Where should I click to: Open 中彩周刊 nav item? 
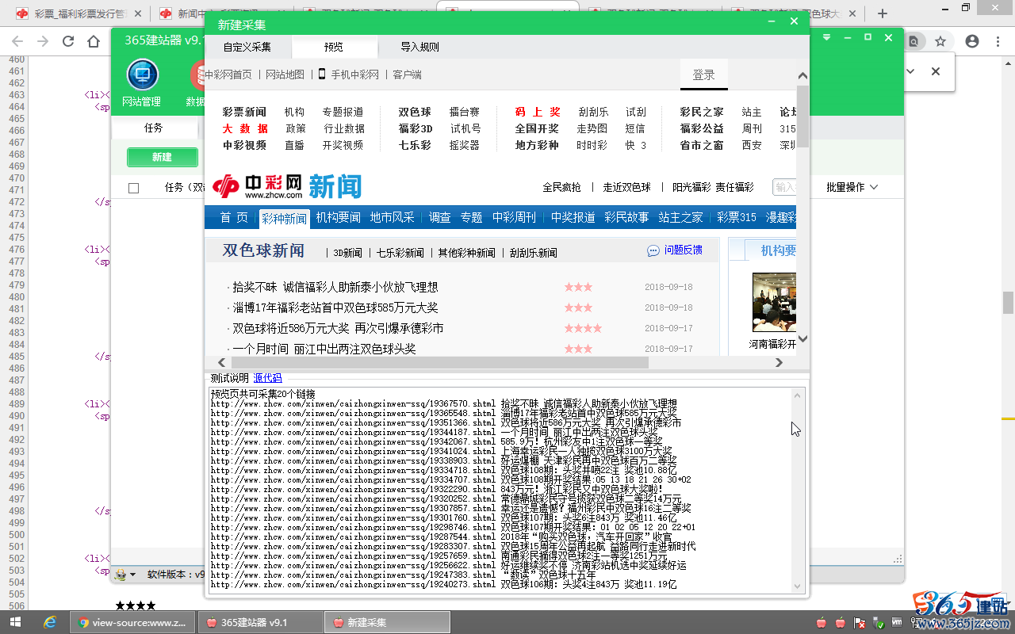tap(514, 217)
